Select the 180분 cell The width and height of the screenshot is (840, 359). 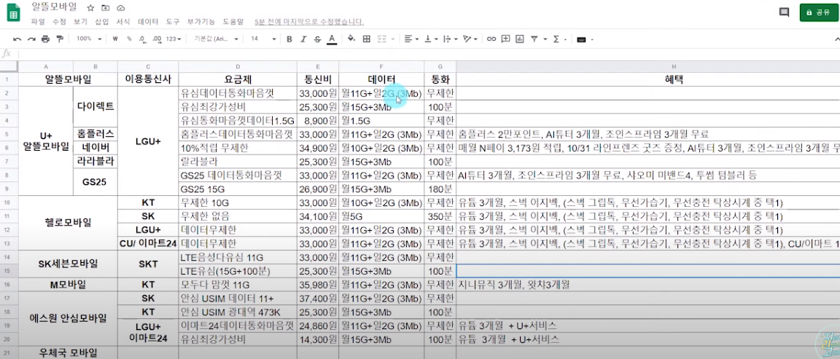(x=440, y=189)
